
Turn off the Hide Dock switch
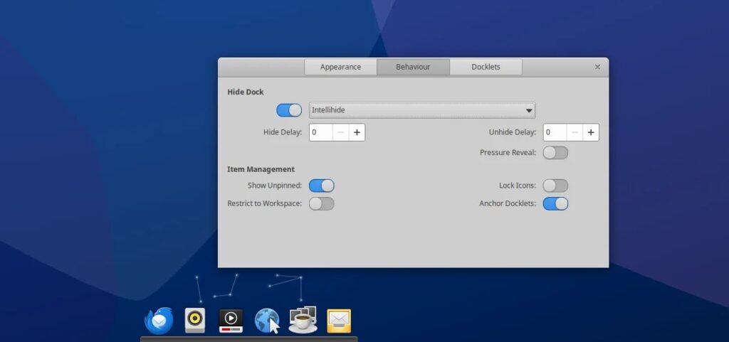[x=289, y=110]
